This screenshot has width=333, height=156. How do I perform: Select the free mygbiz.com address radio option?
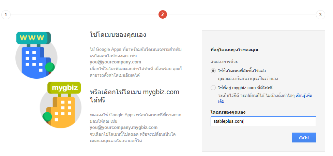tap(213, 87)
